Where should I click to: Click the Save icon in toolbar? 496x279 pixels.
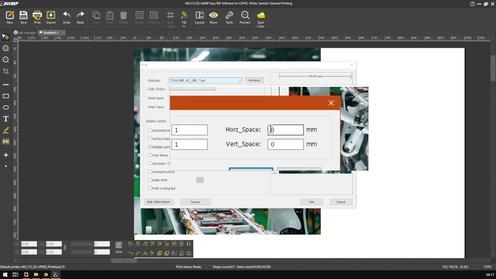point(23,15)
